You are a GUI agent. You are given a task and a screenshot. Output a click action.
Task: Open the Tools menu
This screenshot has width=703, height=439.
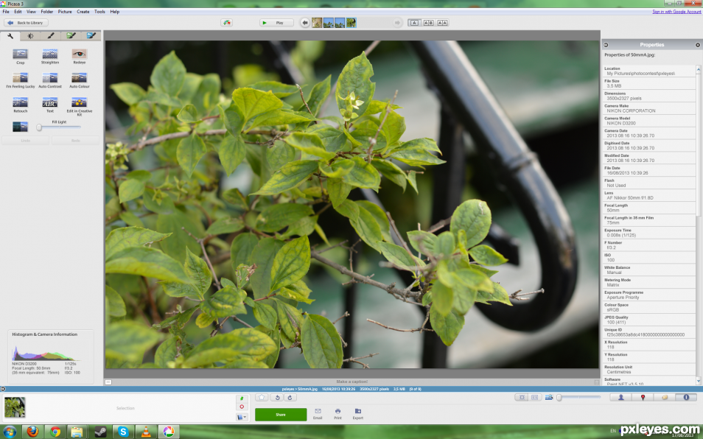point(99,12)
